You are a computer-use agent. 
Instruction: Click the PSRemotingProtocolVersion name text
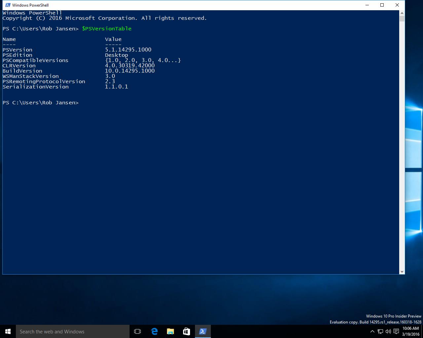(44, 82)
